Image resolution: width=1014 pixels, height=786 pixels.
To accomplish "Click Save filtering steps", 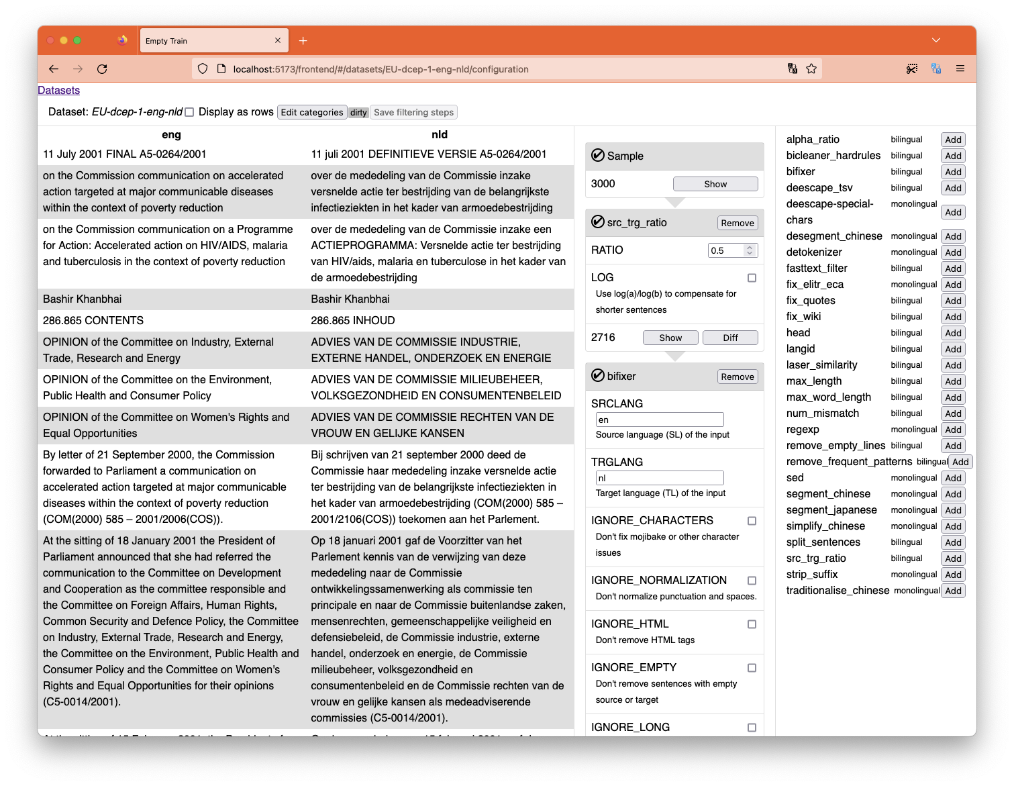I will (414, 112).
